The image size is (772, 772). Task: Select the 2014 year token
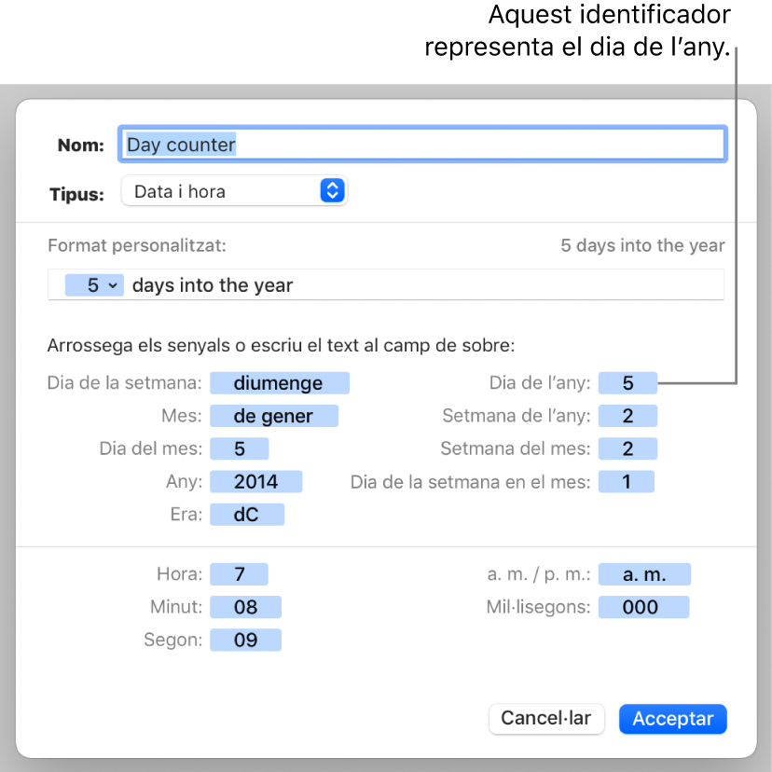click(256, 481)
